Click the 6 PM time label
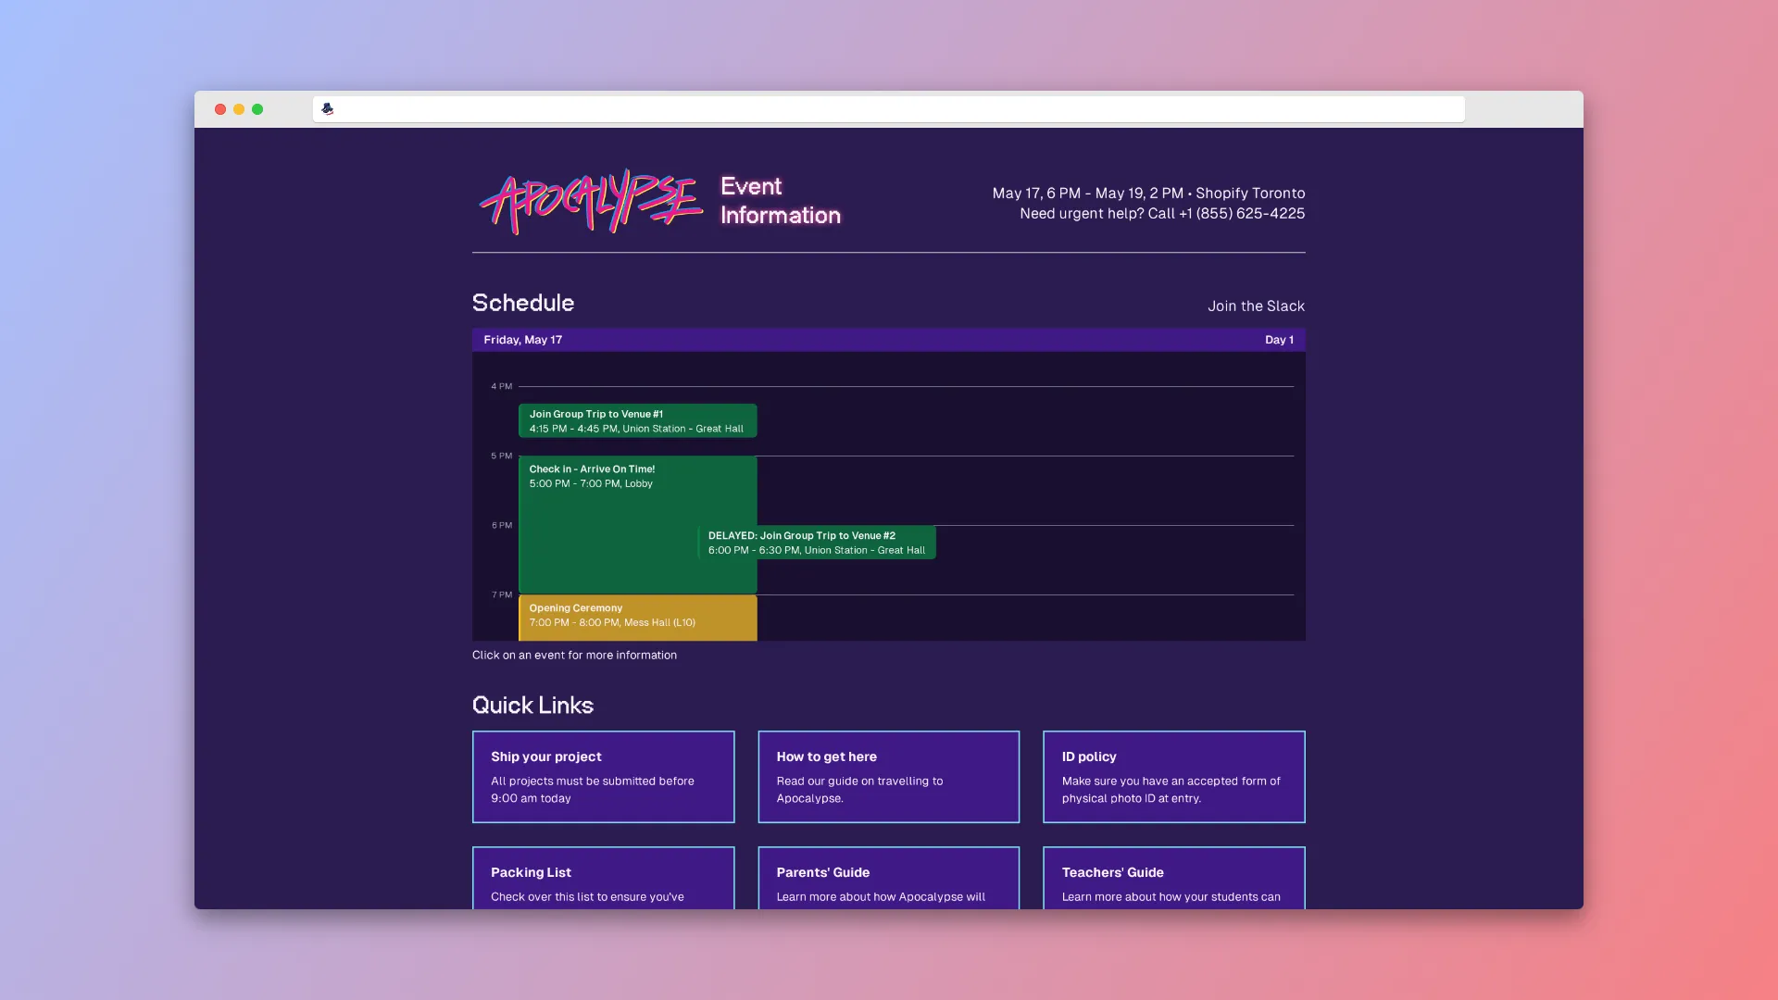Viewport: 1778px width, 1000px height. pyautogui.click(x=501, y=525)
